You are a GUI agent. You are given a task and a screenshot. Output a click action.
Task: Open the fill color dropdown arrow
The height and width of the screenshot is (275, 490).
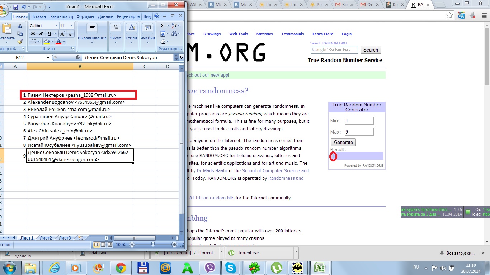[x=52, y=42]
